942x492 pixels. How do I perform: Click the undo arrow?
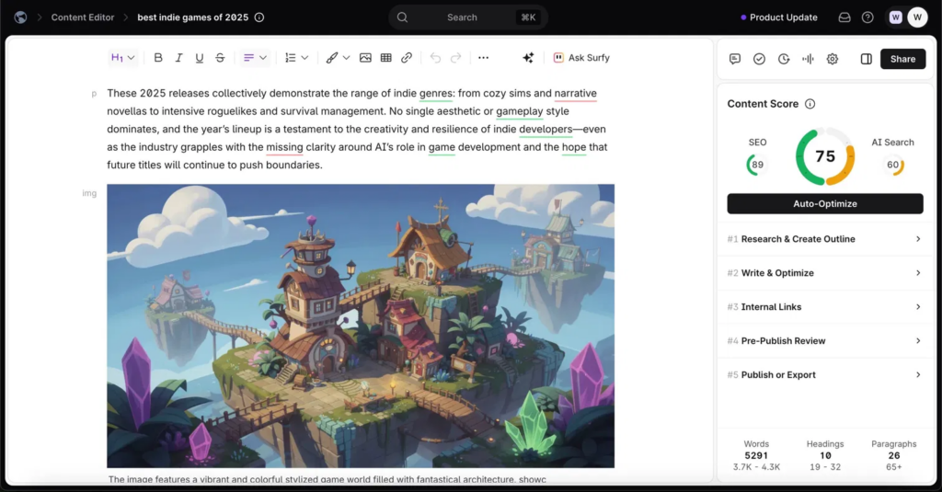pyautogui.click(x=435, y=58)
